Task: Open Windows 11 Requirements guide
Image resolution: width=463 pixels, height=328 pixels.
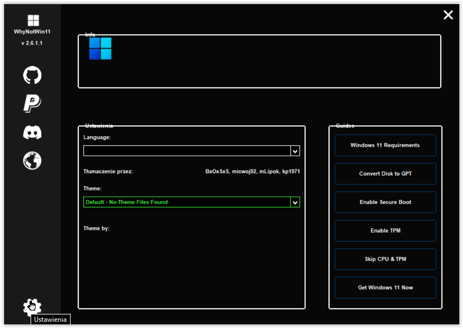Action: 385,145
